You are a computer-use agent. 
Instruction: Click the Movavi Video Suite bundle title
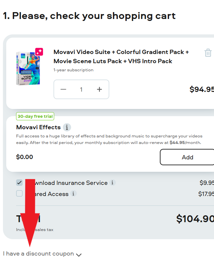(121, 56)
